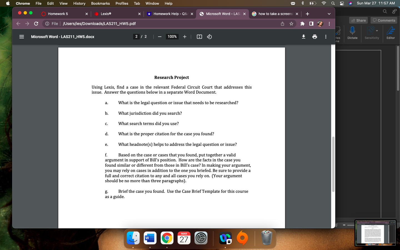This screenshot has width=400, height=250.
Task: Open the Bookmarks menu in the menu bar
Action: pyautogui.click(x=100, y=3)
